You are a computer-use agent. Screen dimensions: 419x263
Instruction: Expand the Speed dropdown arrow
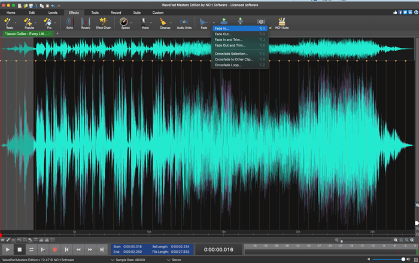[x=131, y=23]
